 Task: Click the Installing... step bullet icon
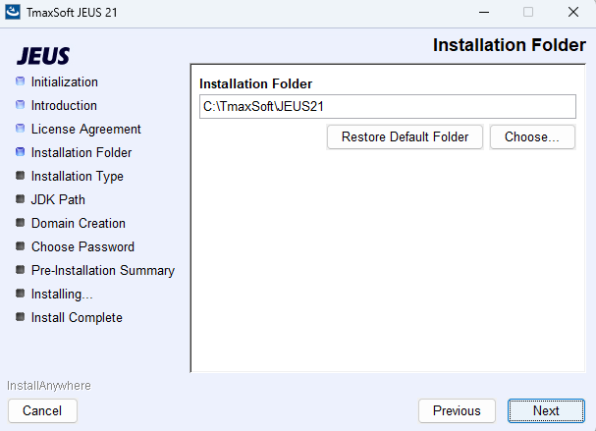(x=21, y=294)
